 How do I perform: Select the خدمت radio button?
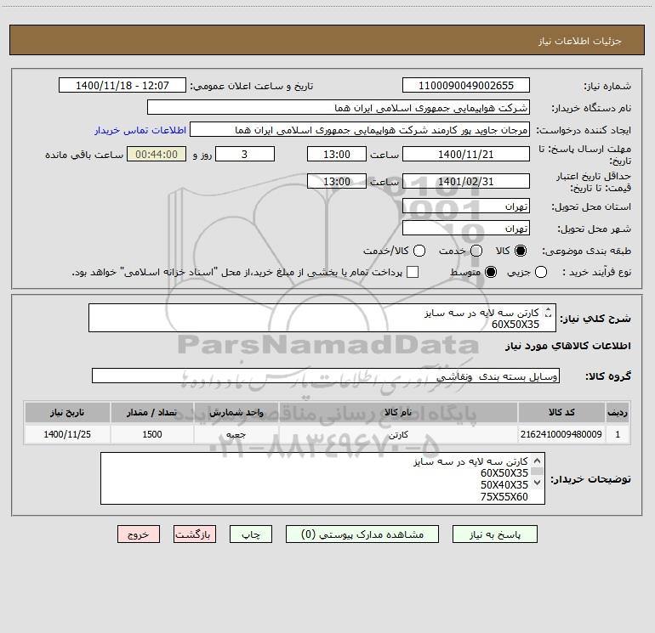click(476, 251)
